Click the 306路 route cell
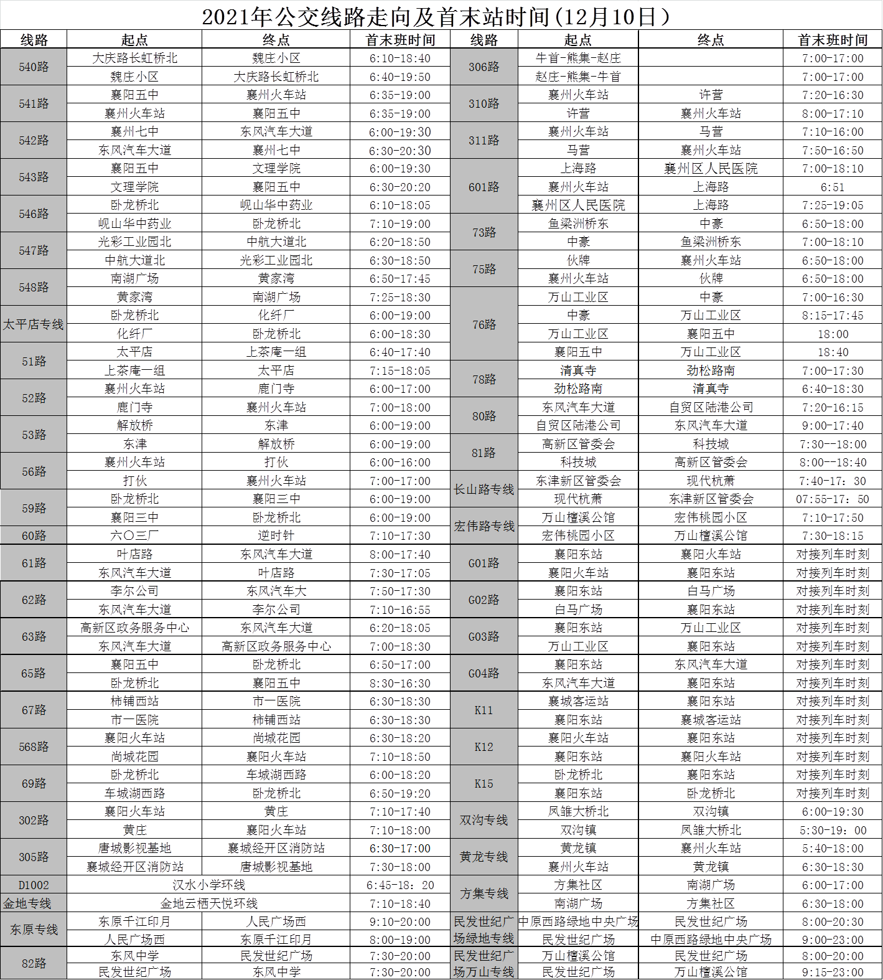The image size is (883, 980). [x=484, y=67]
